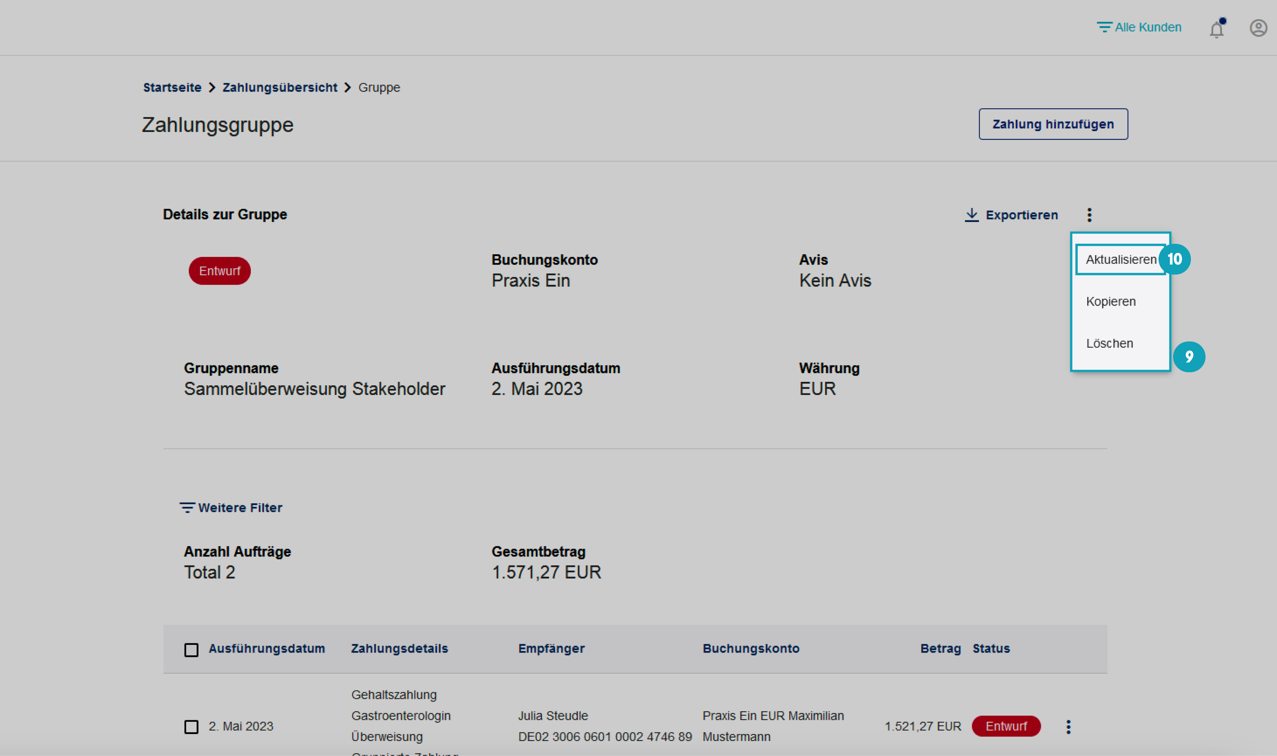Click the Sammelüberweisung Stakeholder group name
This screenshot has width=1277, height=756.
(314, 389)
